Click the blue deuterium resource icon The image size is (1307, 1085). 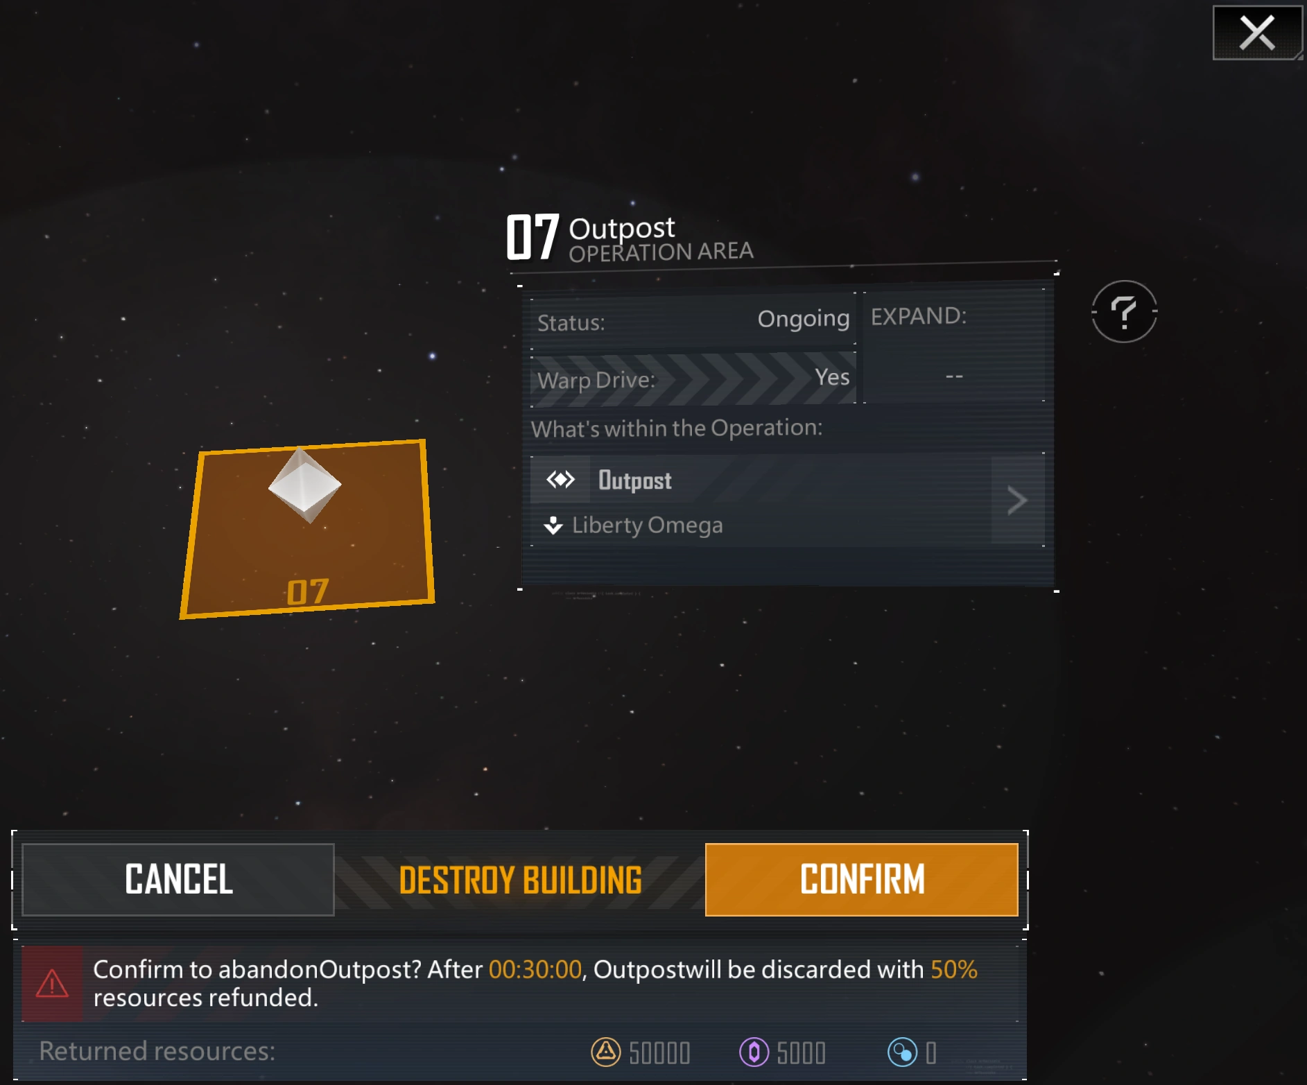902,1052
